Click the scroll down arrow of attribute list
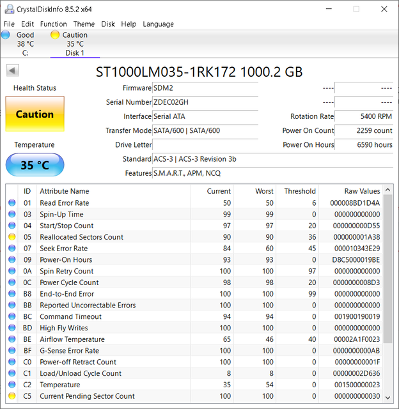 pos(387,397)
